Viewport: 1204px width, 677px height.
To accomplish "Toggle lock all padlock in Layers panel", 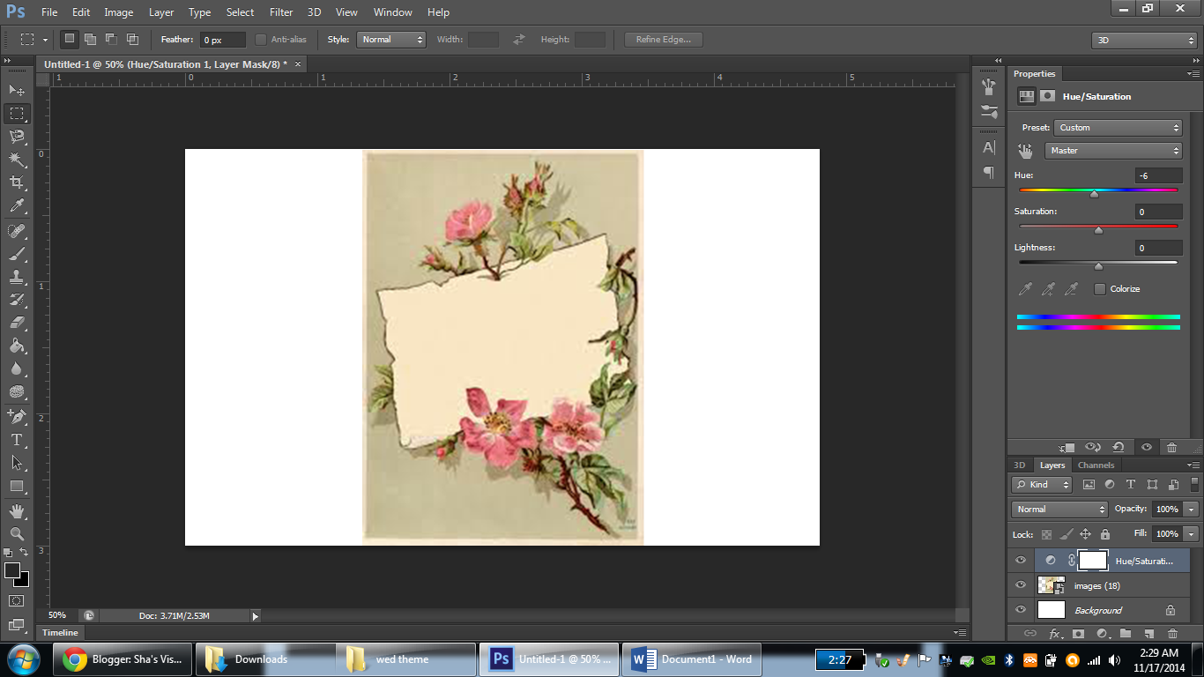I will [x=1105, y=534].
